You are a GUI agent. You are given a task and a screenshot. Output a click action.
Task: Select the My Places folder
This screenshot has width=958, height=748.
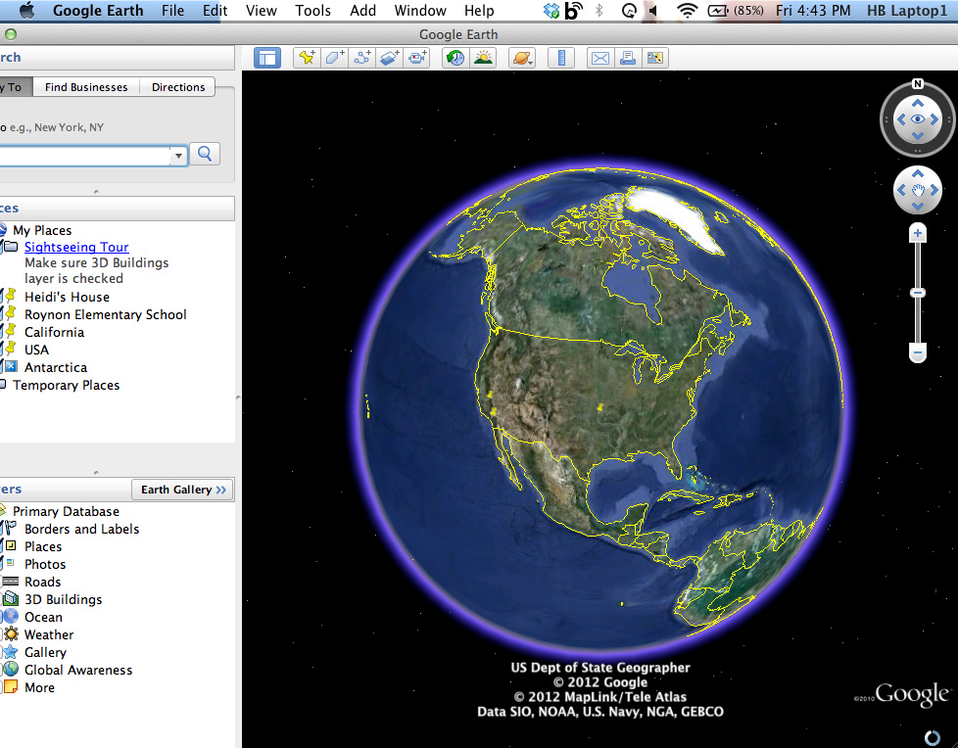point(42,230)
